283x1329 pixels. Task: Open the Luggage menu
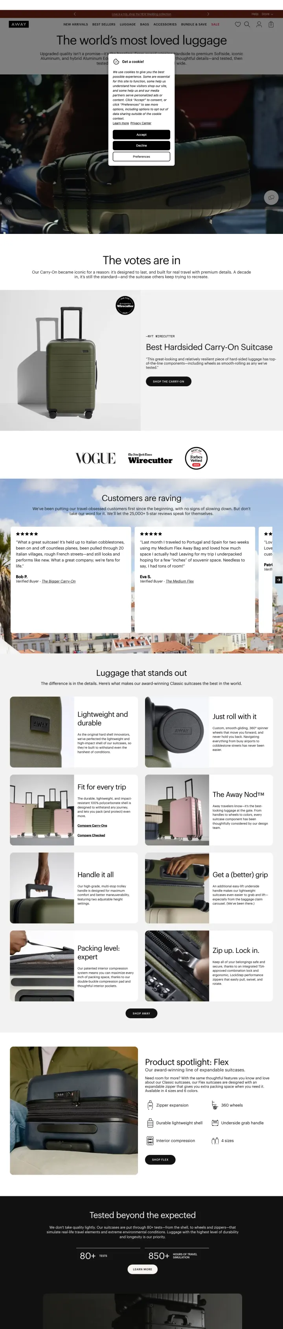click(x=128, y=24)
